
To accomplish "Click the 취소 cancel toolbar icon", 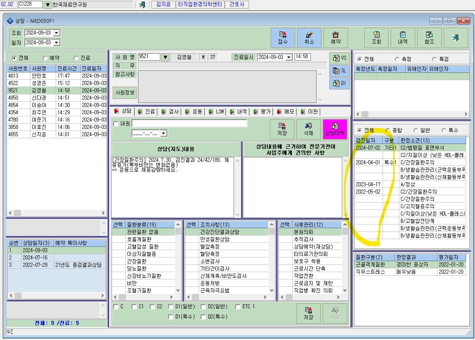I will (x=309, y=37).
